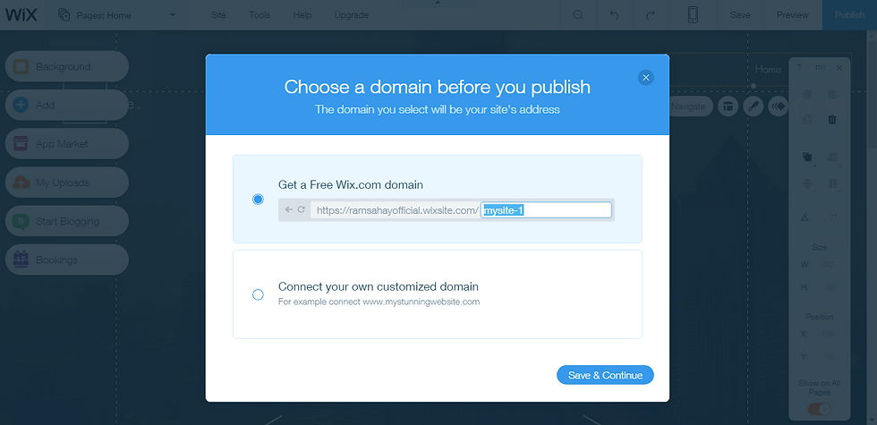Open the Pages: Home dropdown
Viewport: 877px width, 425px height.
click(x=117, y=15)
